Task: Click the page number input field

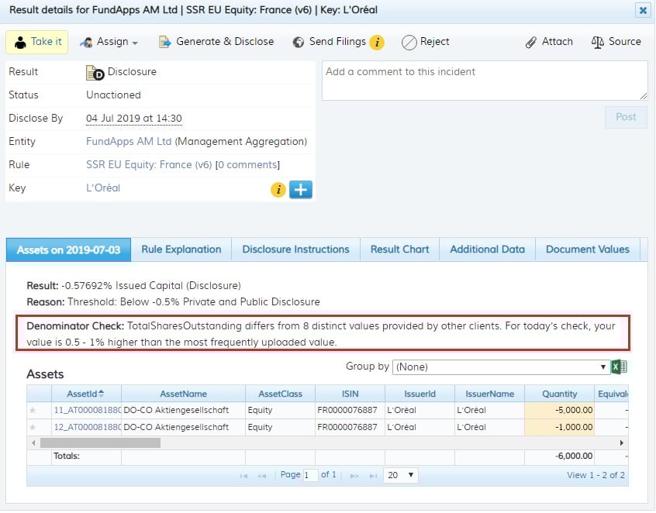Action: 310,476
